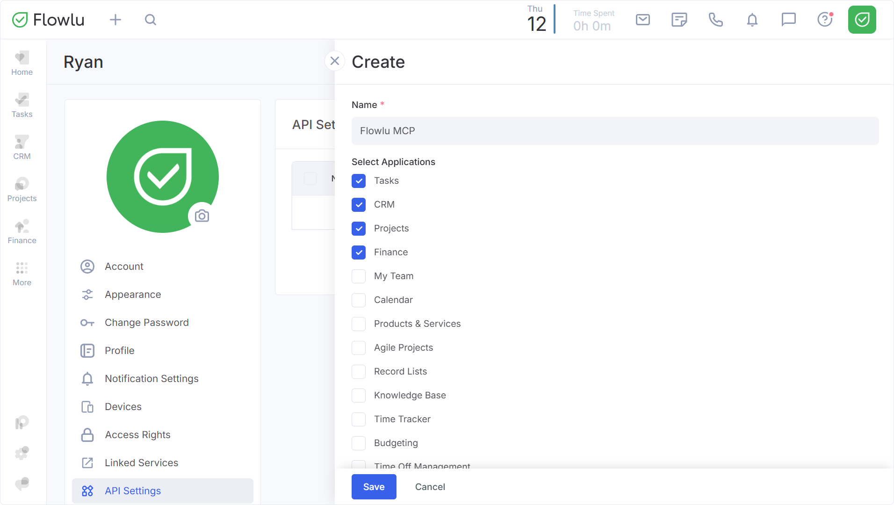Enable the My Team checkbox
This screenshot has width=894, height=505.
coord(359,276)
